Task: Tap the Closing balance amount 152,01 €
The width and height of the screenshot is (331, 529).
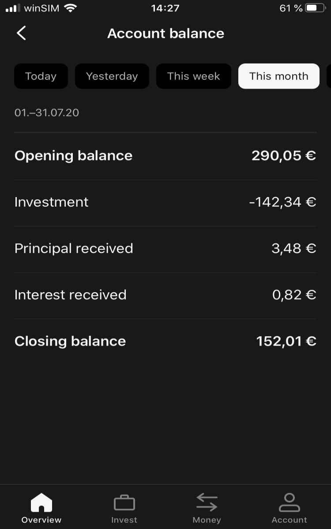Action: [286, 341]
